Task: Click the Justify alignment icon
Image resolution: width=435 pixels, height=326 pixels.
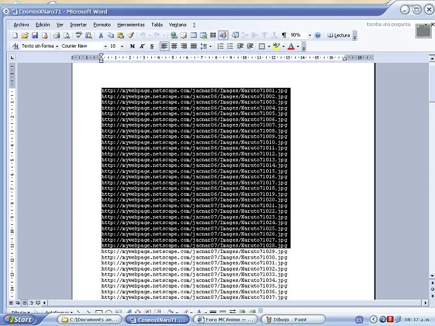Action: (x=194, y=46)
